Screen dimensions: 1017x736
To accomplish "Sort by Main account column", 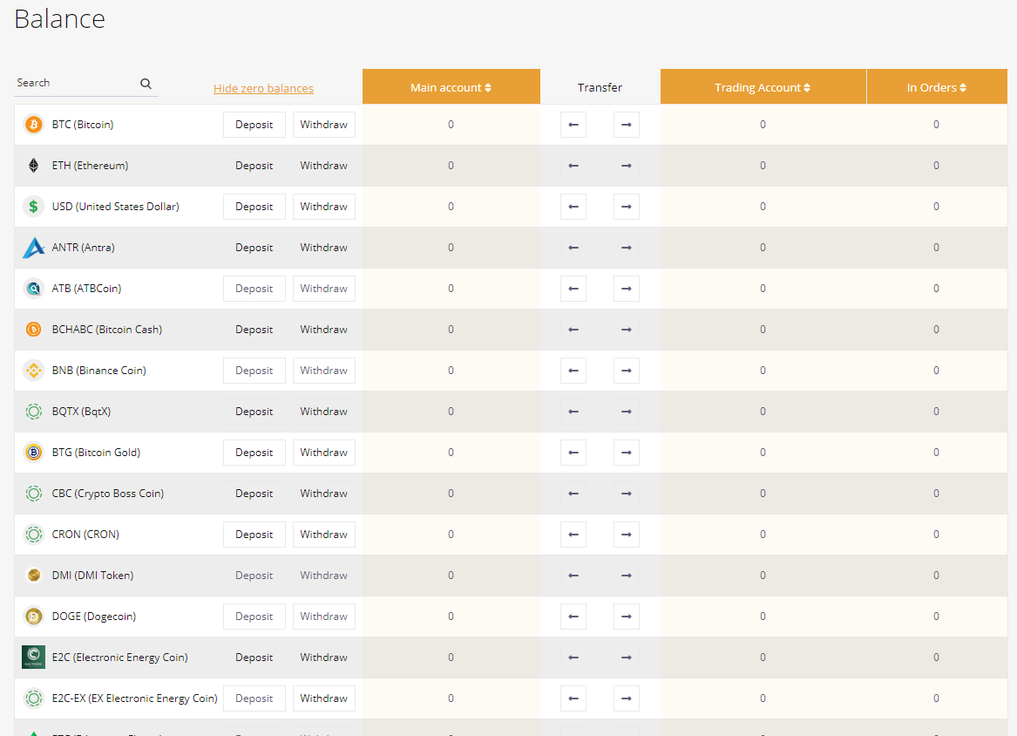I will pyautogui.click(x=451, y=87).
